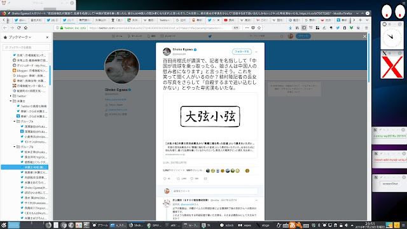Open the ダッシュボード bookmark entry
Screen dimensions: 407x229
coord(30,66)
